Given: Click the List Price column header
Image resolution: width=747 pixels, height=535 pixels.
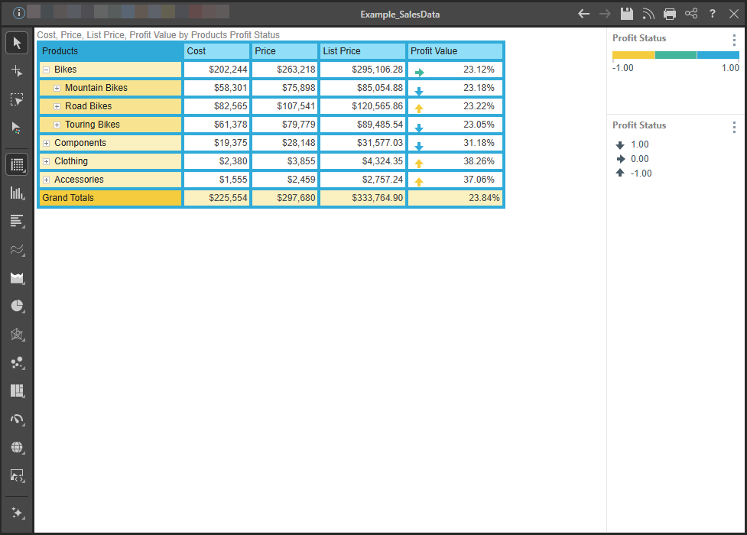Looking at the screenshot, I should [363, 51].
